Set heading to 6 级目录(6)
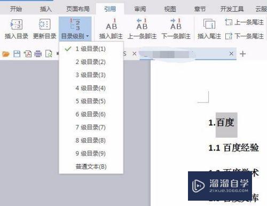267x206 pixels. 91,114
